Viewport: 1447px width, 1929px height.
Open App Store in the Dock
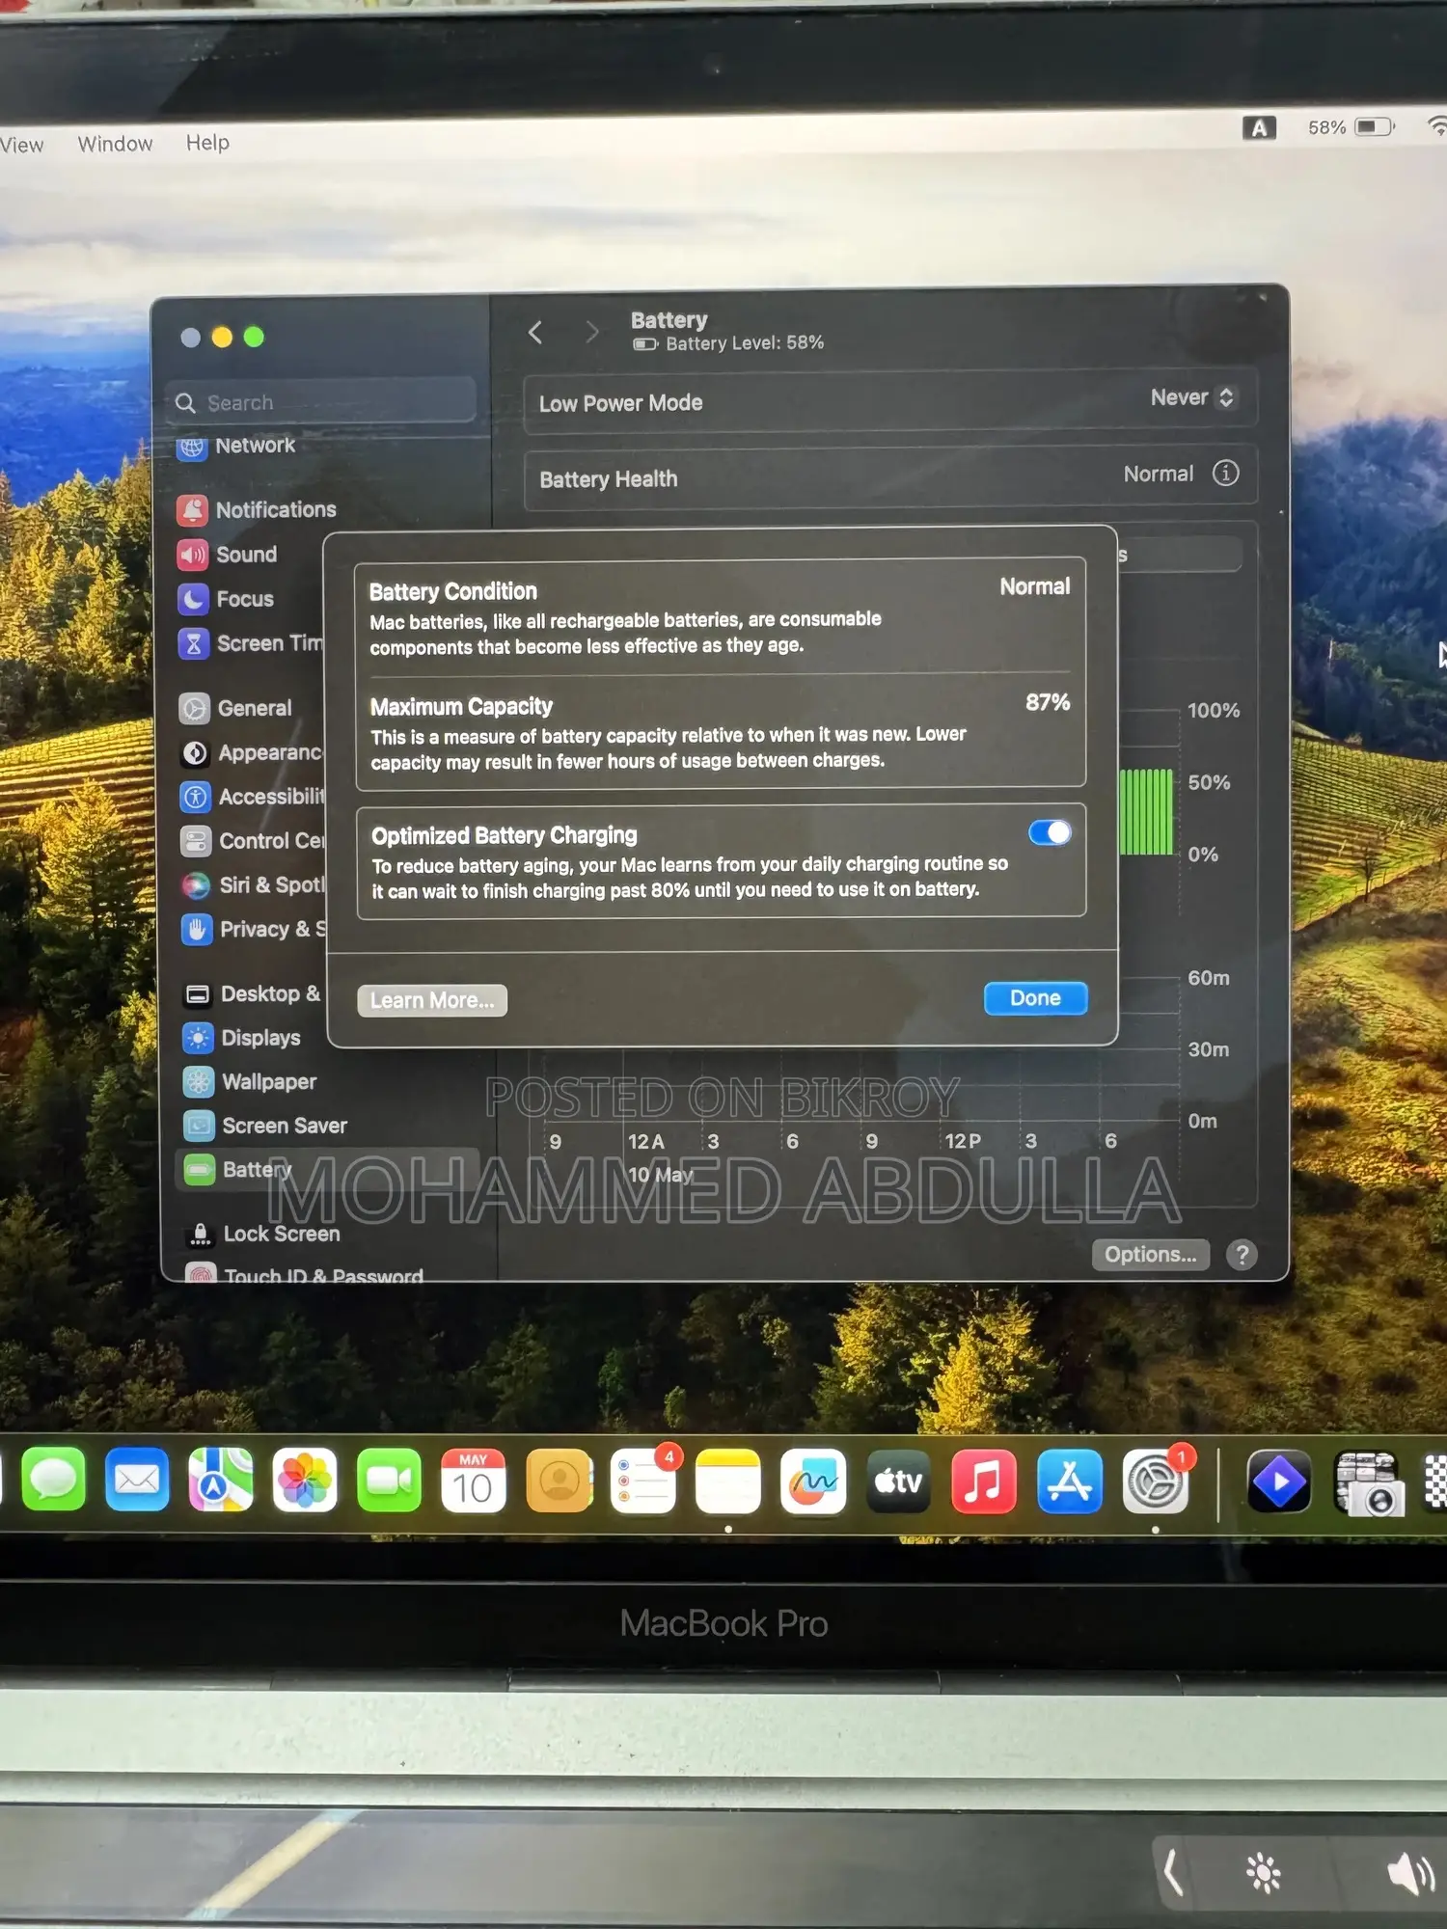[1069, 1481]
